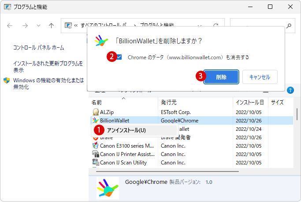
Task: Click 製品バージョン 1.0 in details pane
Action: tap(191, 182)
